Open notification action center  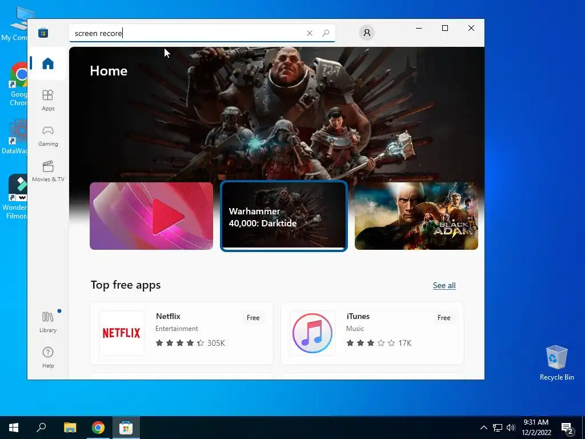[x=567, y=428]
